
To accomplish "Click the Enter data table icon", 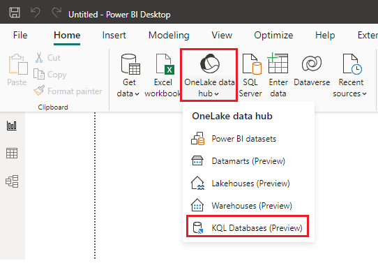I will [278, 63].
